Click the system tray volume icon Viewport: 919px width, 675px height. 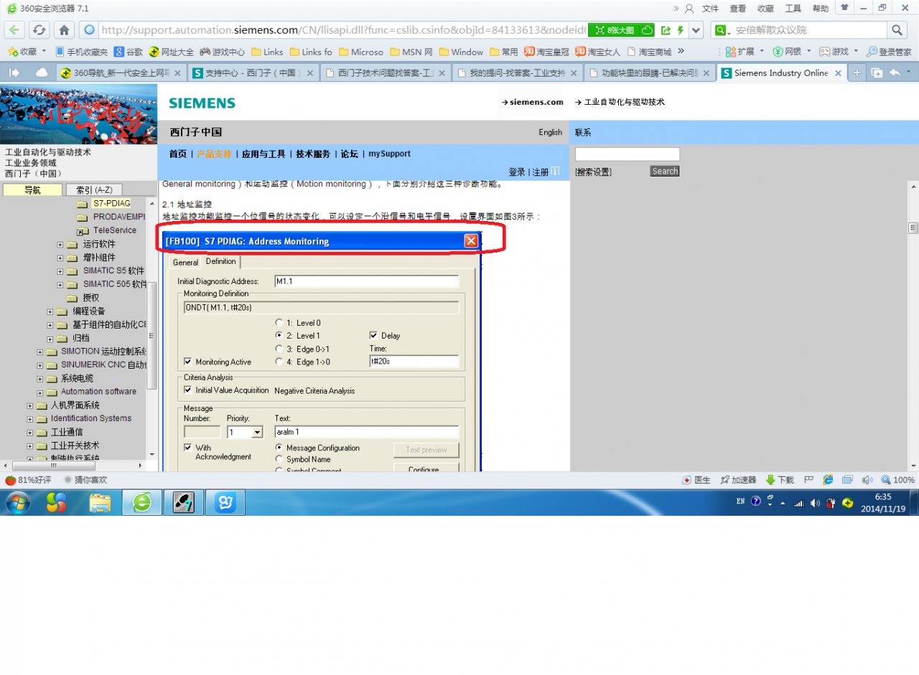click(x=815, y=503)
